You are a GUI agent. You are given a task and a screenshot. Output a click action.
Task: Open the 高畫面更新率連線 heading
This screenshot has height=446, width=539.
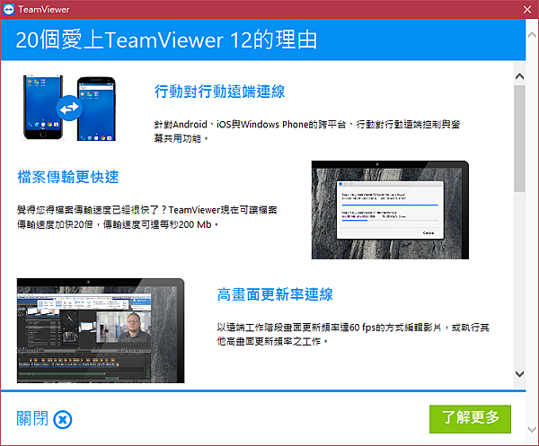pos(275,294)
